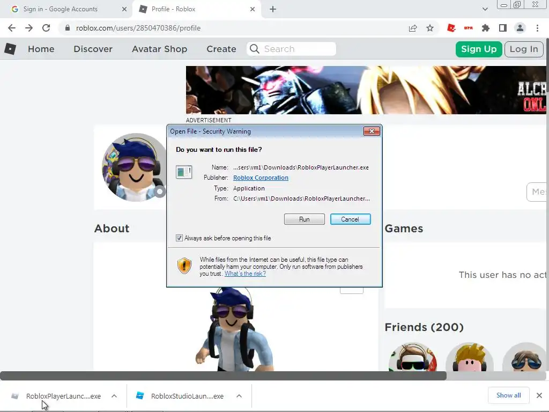
Task: Open a new browser tab
Action: (x=273, y=9)
